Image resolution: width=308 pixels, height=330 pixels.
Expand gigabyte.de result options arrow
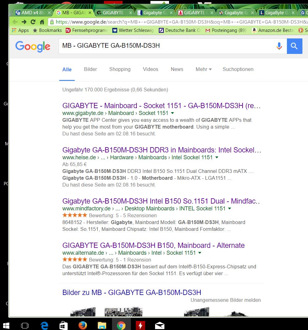point(172,113)
